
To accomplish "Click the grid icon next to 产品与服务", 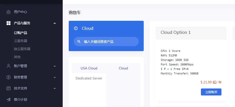I will [x=9, y=23].
